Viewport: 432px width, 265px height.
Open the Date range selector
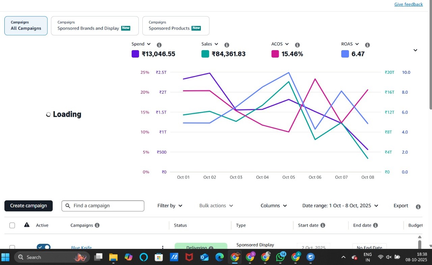click(340, 206)
